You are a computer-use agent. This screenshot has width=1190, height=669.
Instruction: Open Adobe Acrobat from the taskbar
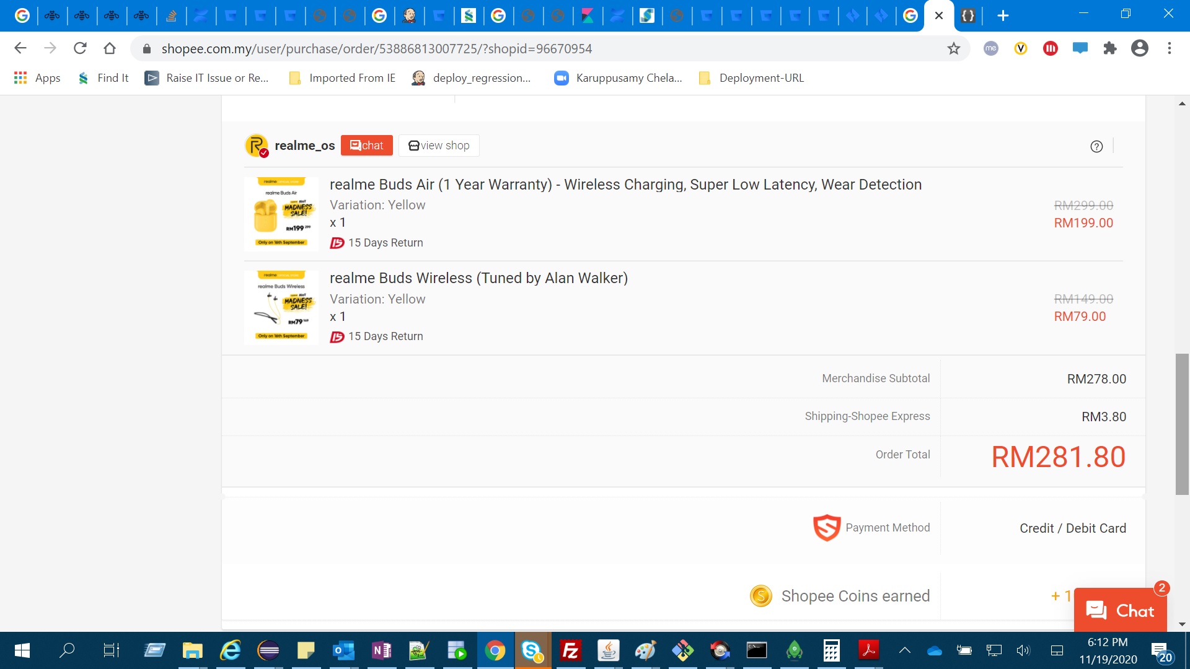pos(869,650)
